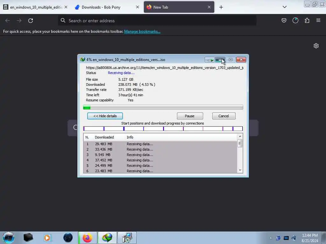Select connection 2 row with 33.436 MB

click(160, 149)
